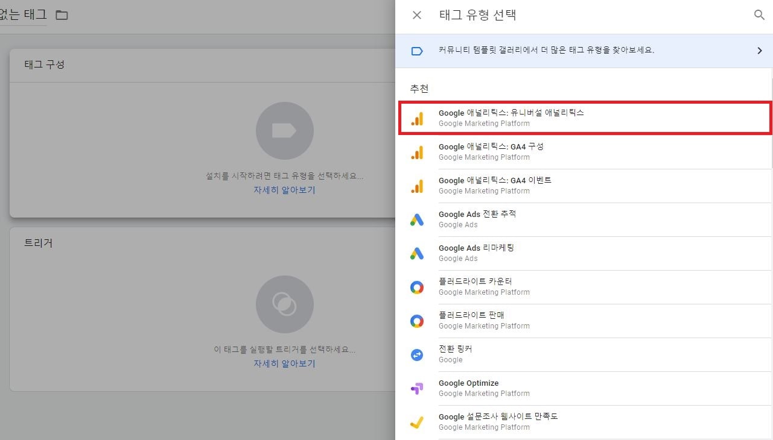Choose Google 애널리틱스: GA4 구성

(584, 152)
